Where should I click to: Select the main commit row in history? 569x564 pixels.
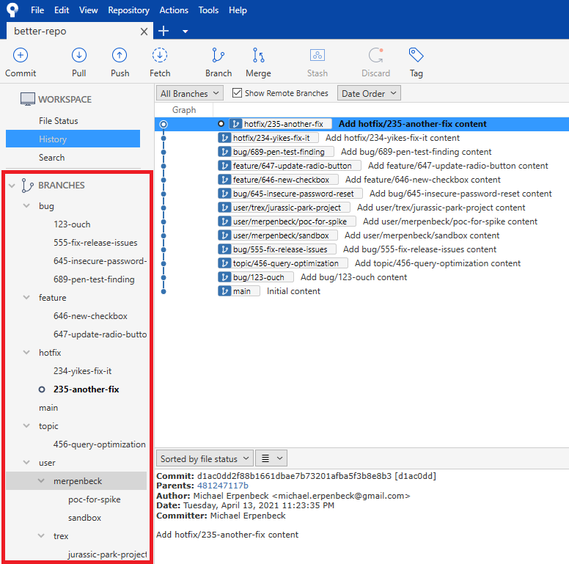[x=293, y=291]
